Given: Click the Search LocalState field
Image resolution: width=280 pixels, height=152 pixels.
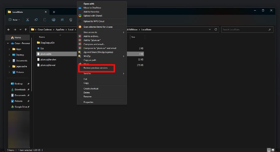Looking at the screenshot, I should 247,30.
